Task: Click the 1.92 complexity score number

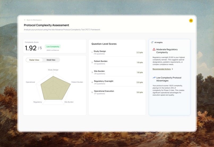Action: tap(31, 48)
